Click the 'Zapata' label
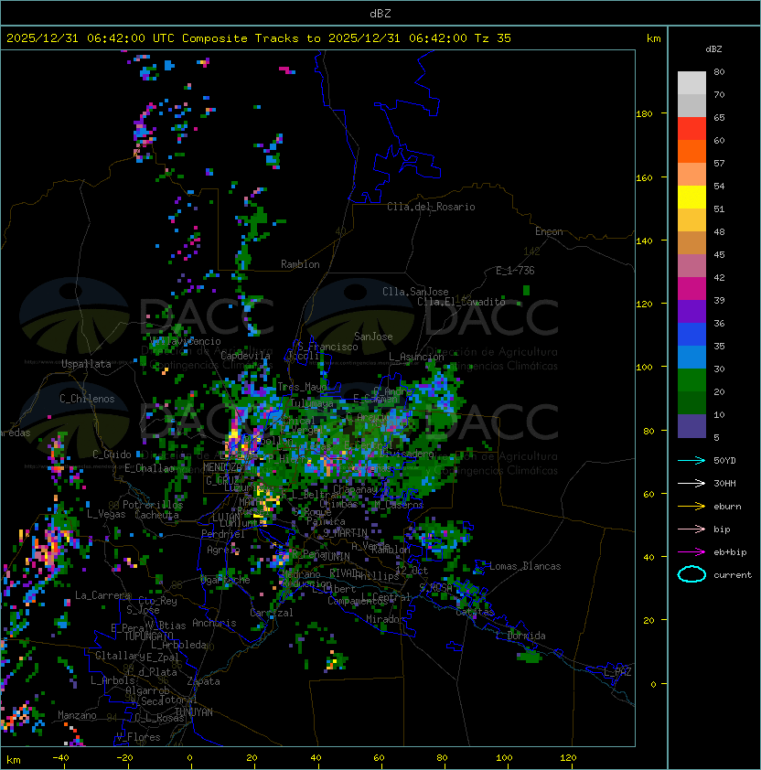761x770 pixels. coord(203,681)
